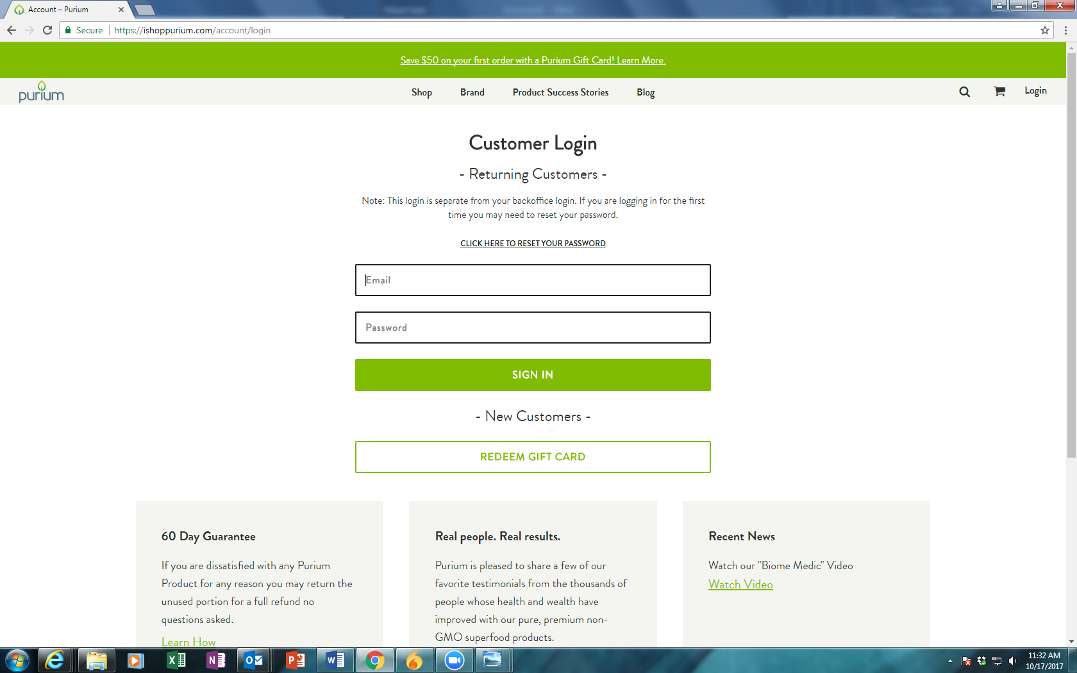Click the network tray icon

(997, 661)
